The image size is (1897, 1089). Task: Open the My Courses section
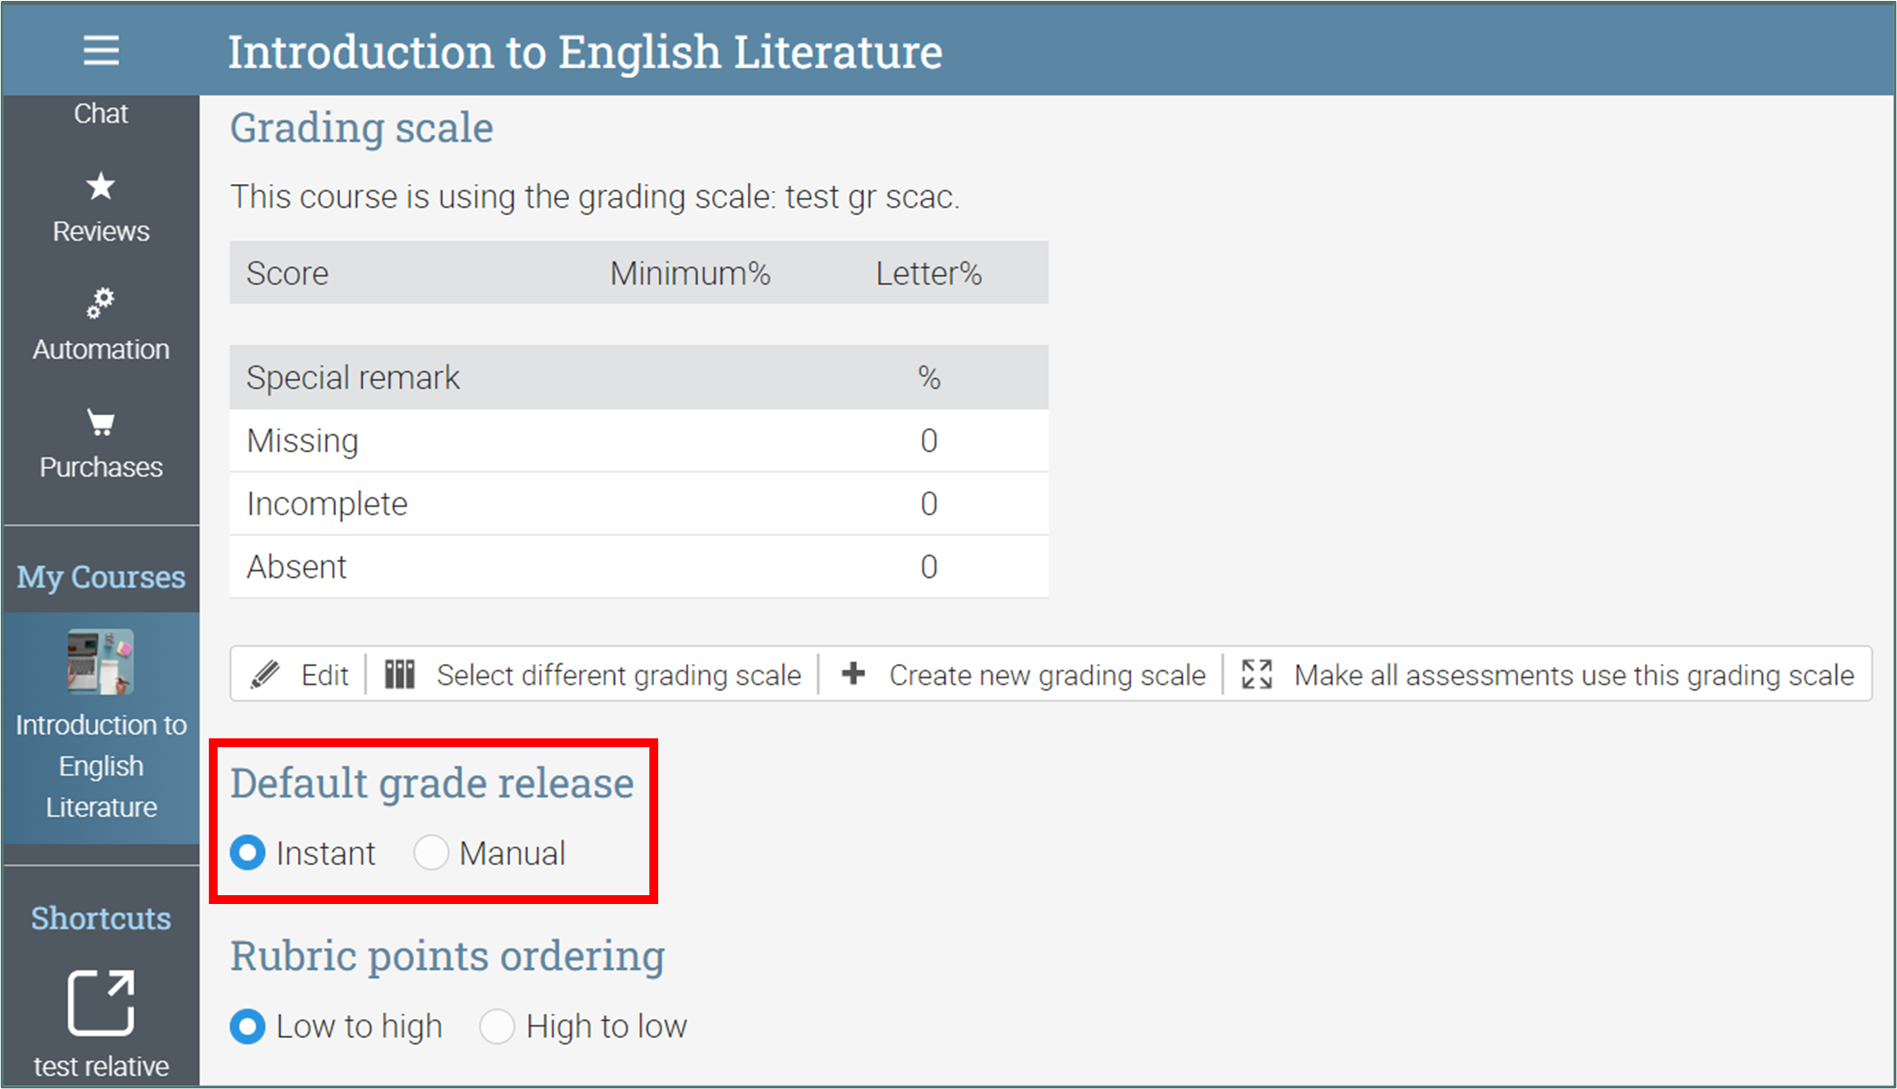coord(100,577)
